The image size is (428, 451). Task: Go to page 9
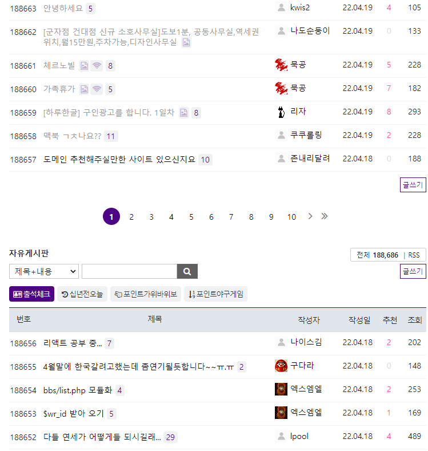tap(271, 217)
